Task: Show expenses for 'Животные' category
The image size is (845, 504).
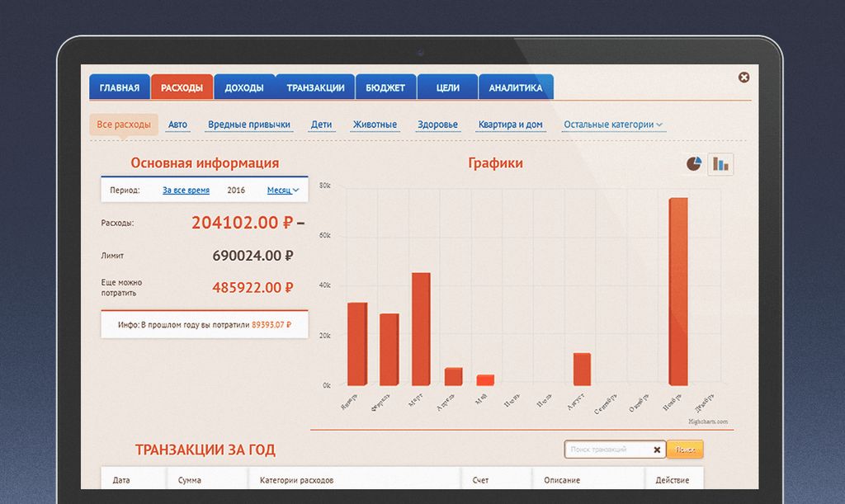Action: 375,125
